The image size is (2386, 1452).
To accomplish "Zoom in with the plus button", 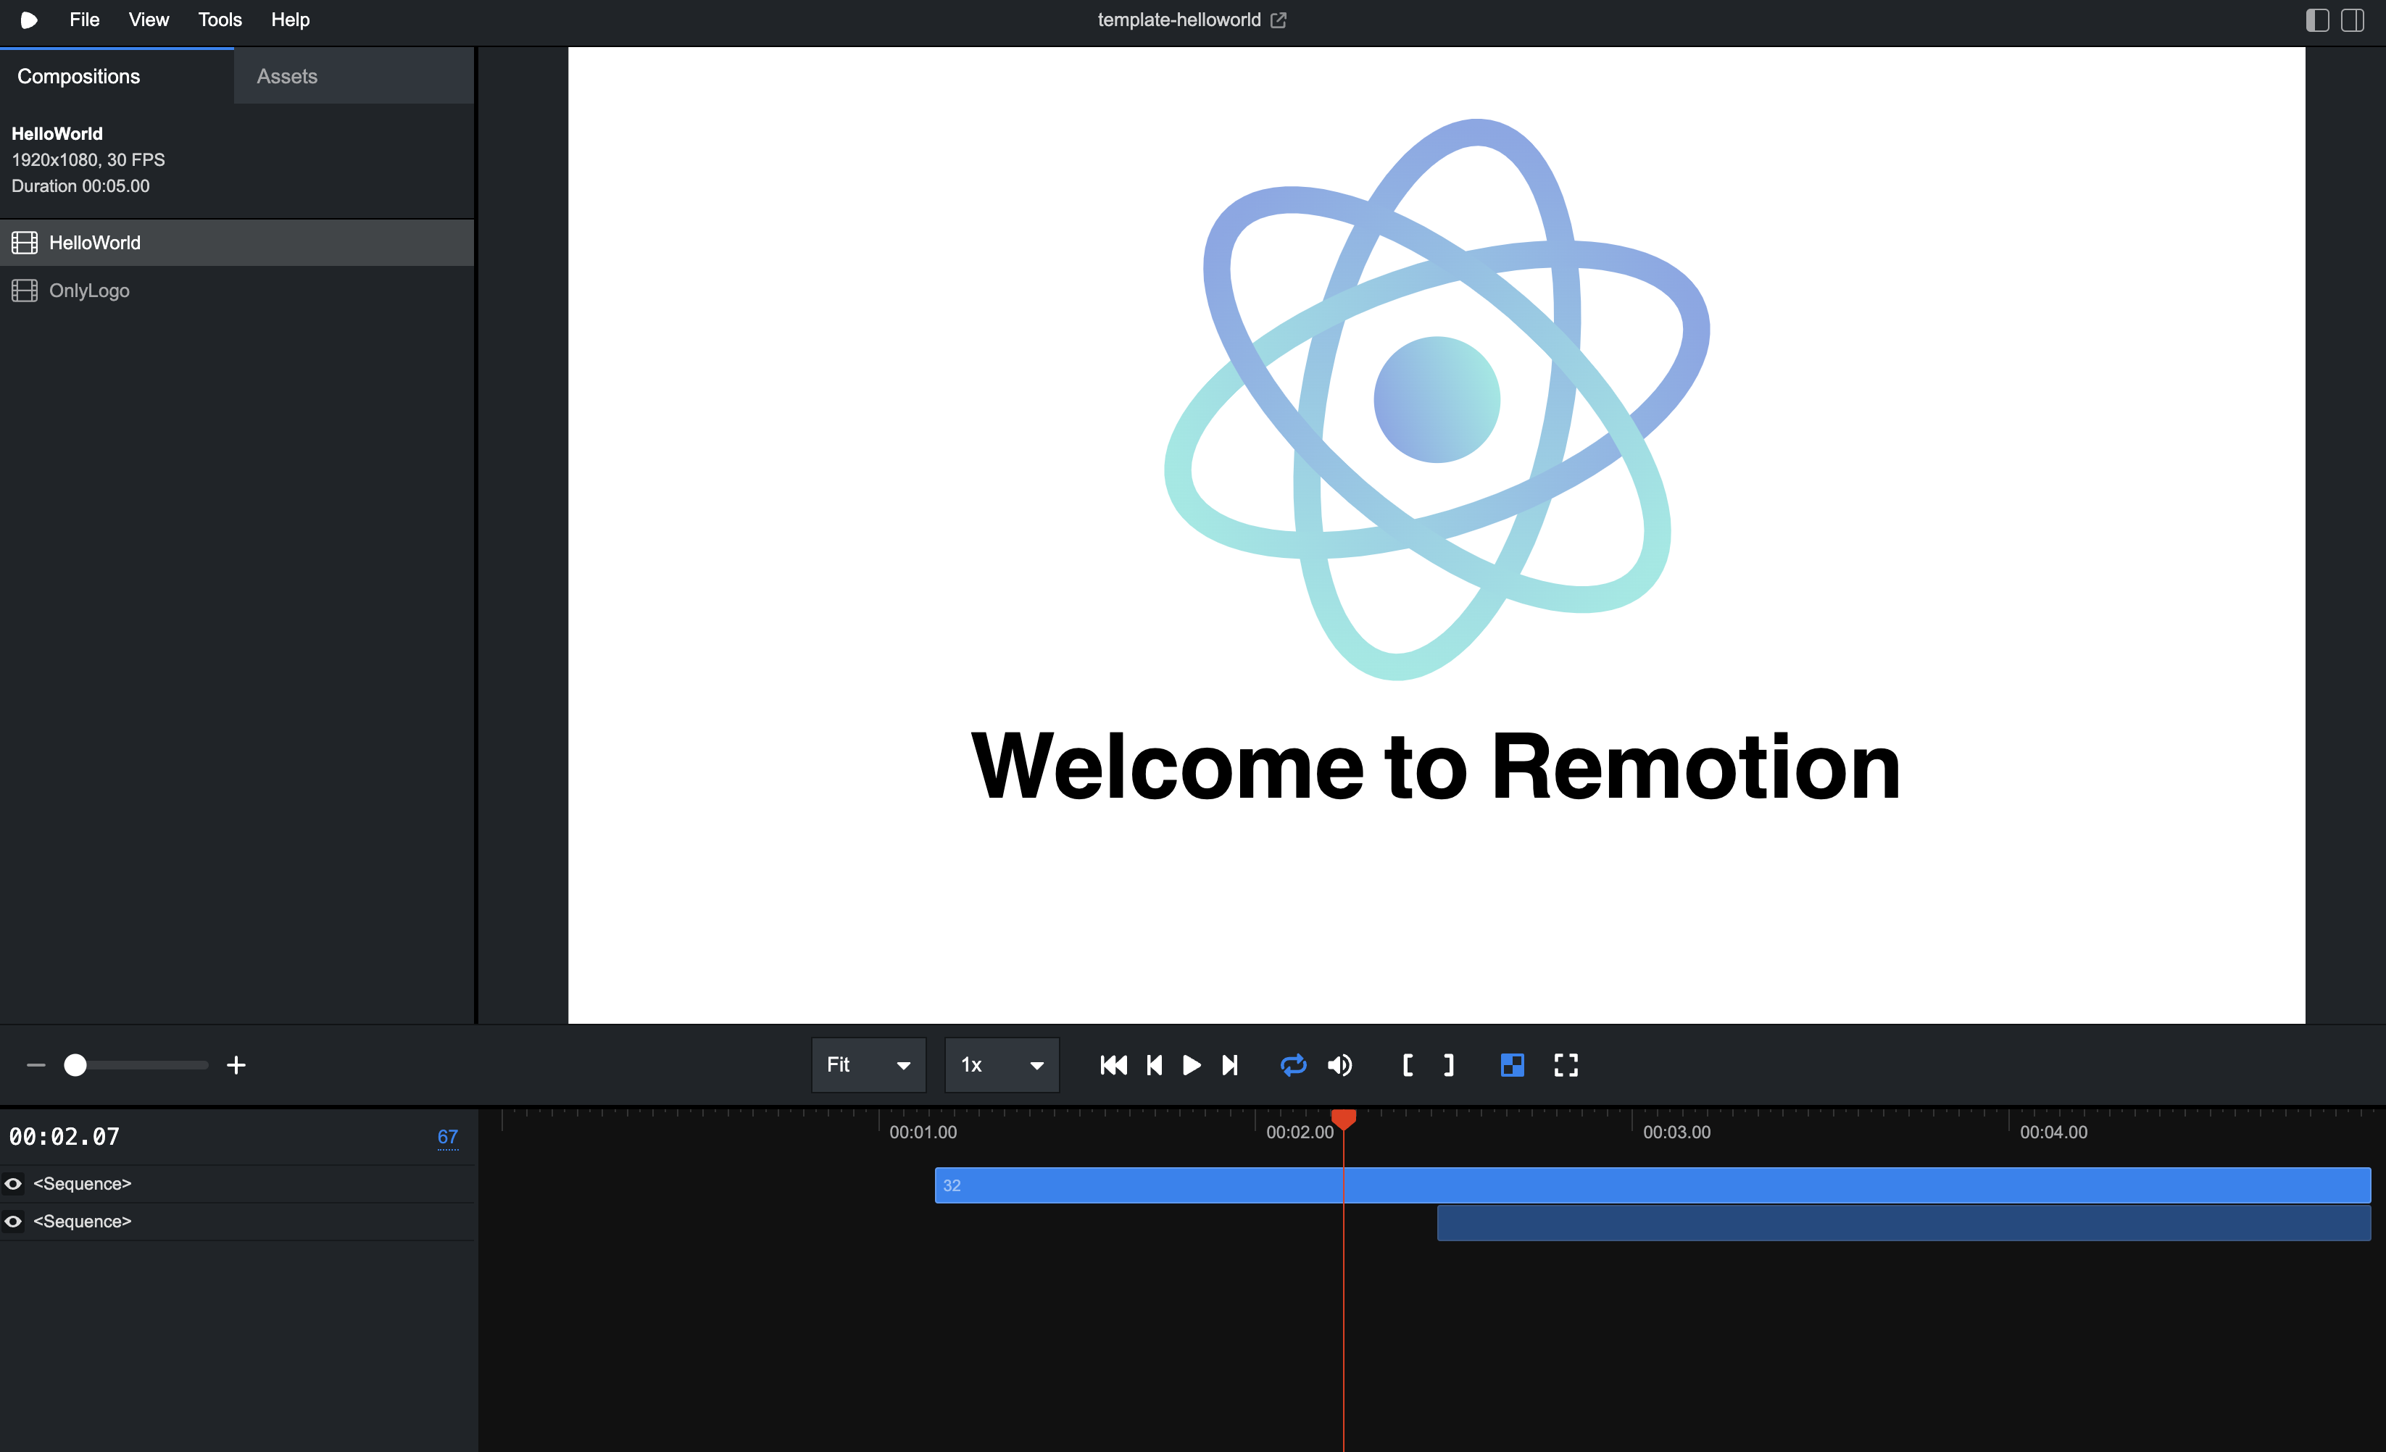I will (236, 1065).
